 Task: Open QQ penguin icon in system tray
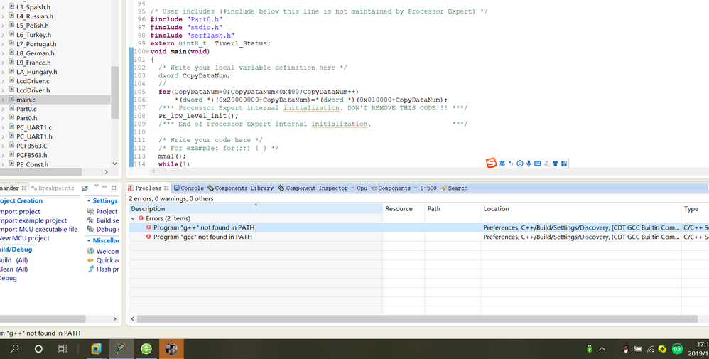[x=626, y=349]
